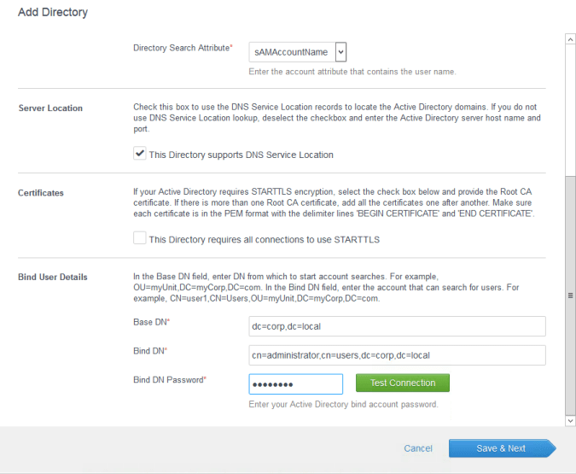Image resolution: width=576 pixels, height=474 pixels.
Task: Click into the Base DN field
Action: (396, 326)
